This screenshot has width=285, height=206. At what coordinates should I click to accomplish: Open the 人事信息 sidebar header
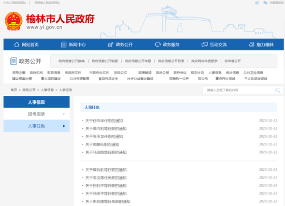click(x=37, y=102)
